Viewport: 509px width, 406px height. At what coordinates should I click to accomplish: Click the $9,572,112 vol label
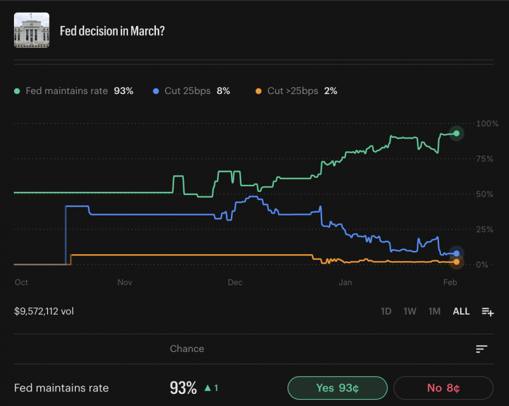(44, 311)
